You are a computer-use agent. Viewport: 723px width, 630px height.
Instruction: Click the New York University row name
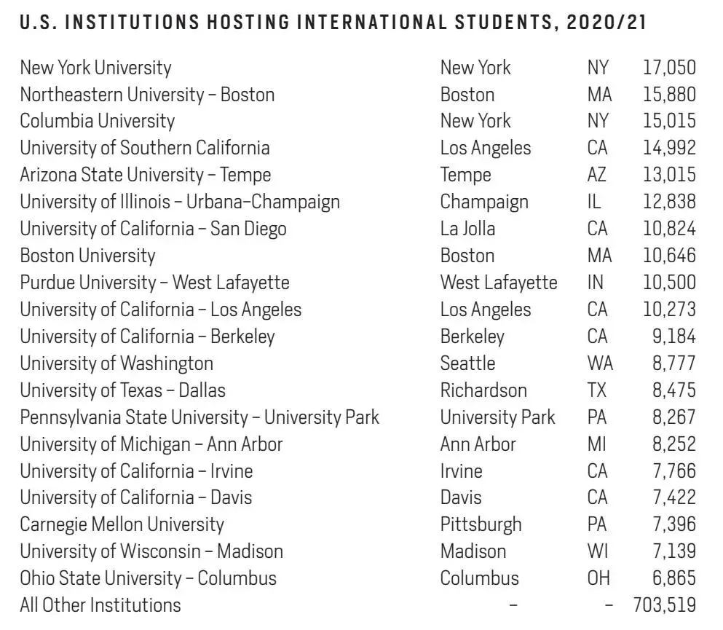[x=95, y=68]
